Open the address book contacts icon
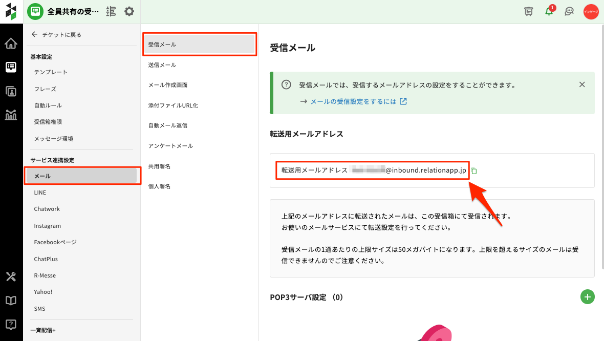This screenshot has height=341, width=604. (x=11, y=91)
